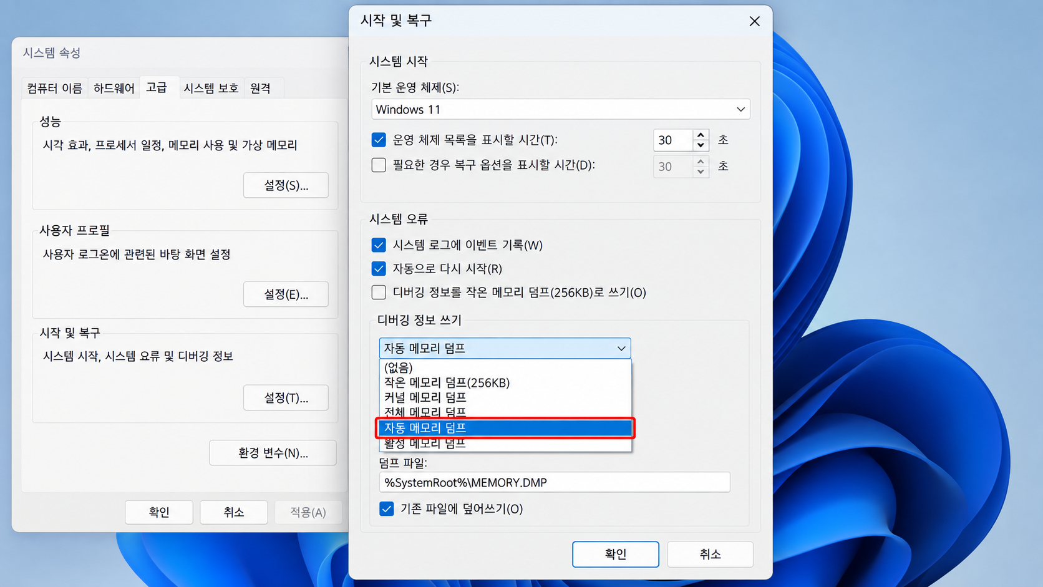Switch to 컴퓨터 이름 tab in 시스템 속성
The image size is (1043, 587).
(54, 88)
